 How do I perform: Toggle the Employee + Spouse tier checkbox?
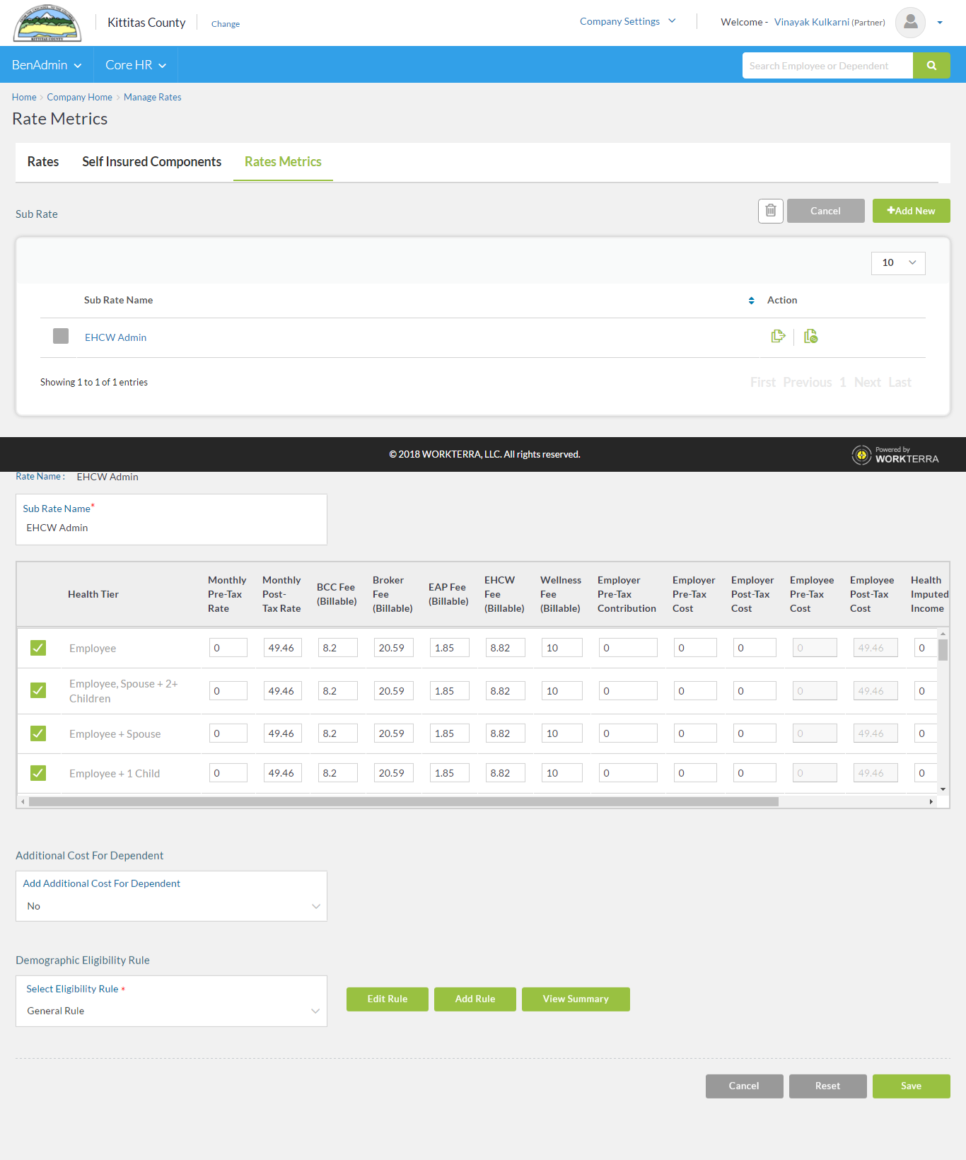38,733
